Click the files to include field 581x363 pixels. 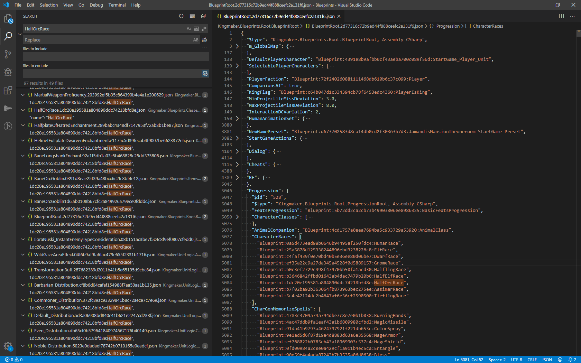116,56
